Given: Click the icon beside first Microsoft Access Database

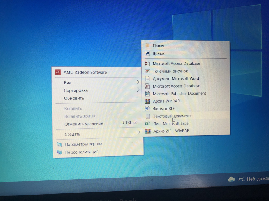Looking at the screenshot, I should click(147, 63).
